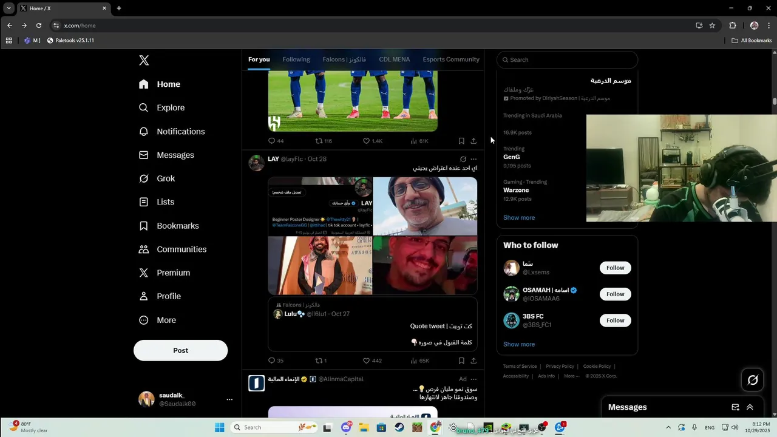This screenshot has width=777, height=437.
Task: Expand the footer More … menu
Action: click(571, 376)
